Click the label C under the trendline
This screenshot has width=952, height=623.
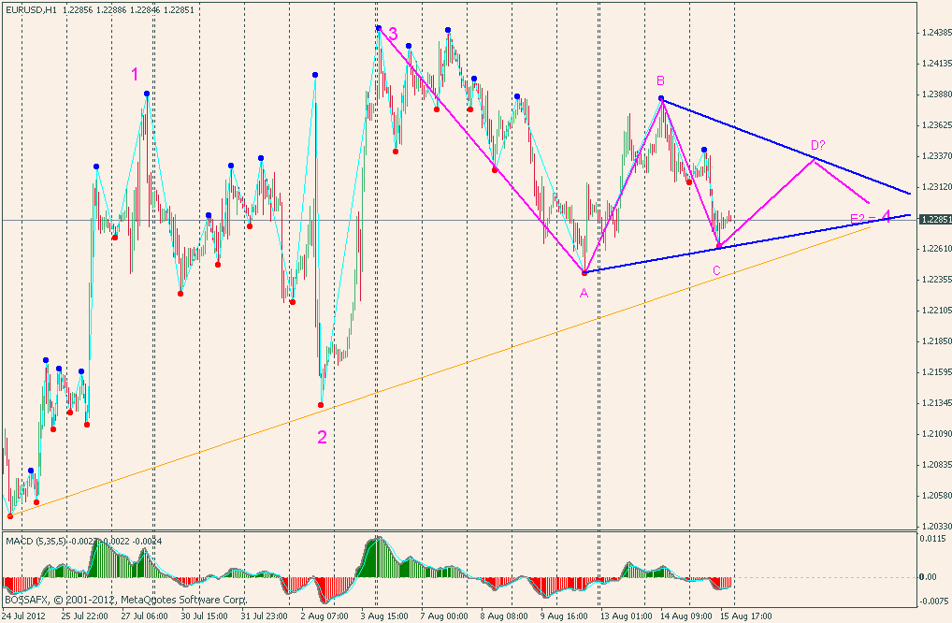pyautogui.click(x=716, y=271)
